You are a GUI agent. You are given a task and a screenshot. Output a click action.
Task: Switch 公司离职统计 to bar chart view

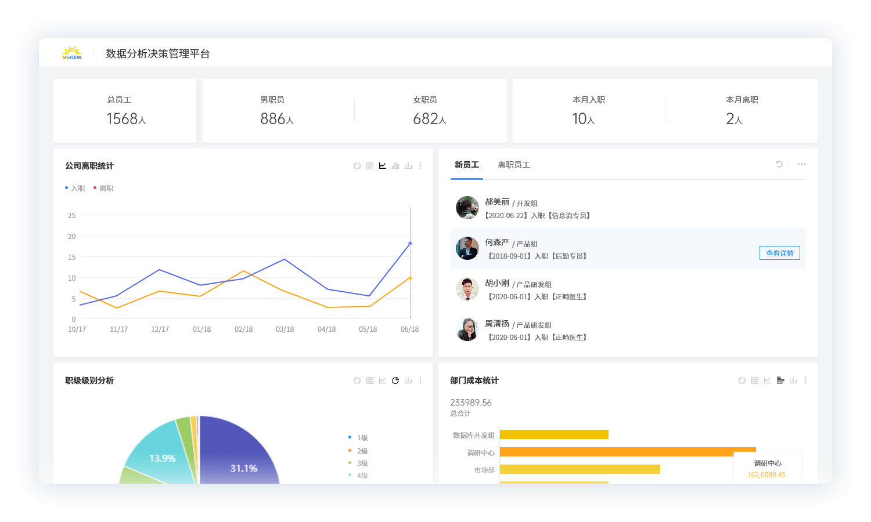[x=395, y=166]
